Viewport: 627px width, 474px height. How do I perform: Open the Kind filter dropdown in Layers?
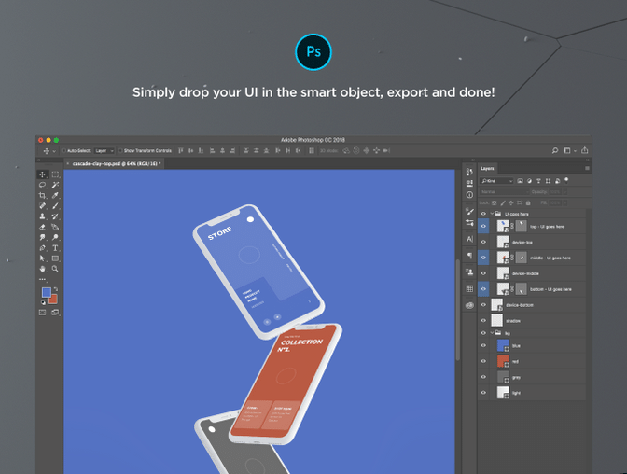coord(497,180)
